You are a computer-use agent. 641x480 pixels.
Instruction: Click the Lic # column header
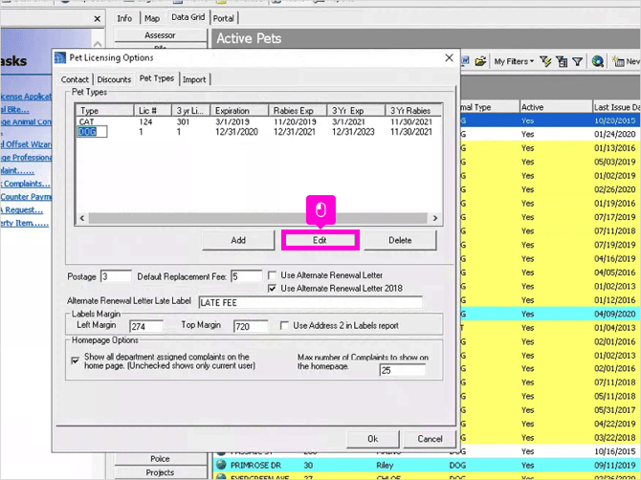[153, 110]
